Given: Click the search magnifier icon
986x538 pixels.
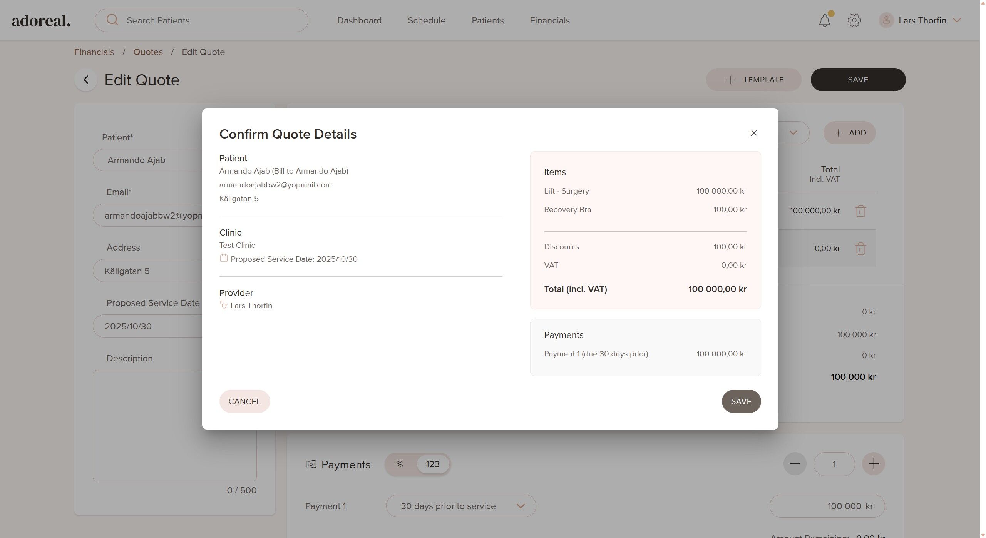Looking at the screenshot, I should click(x=112, y=20).
